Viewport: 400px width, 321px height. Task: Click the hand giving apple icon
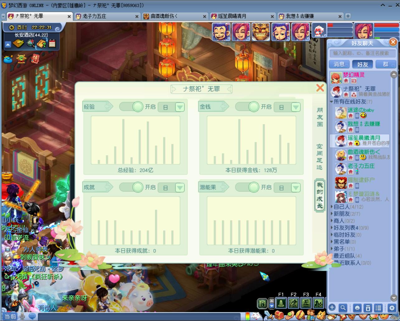coord(290,316)
